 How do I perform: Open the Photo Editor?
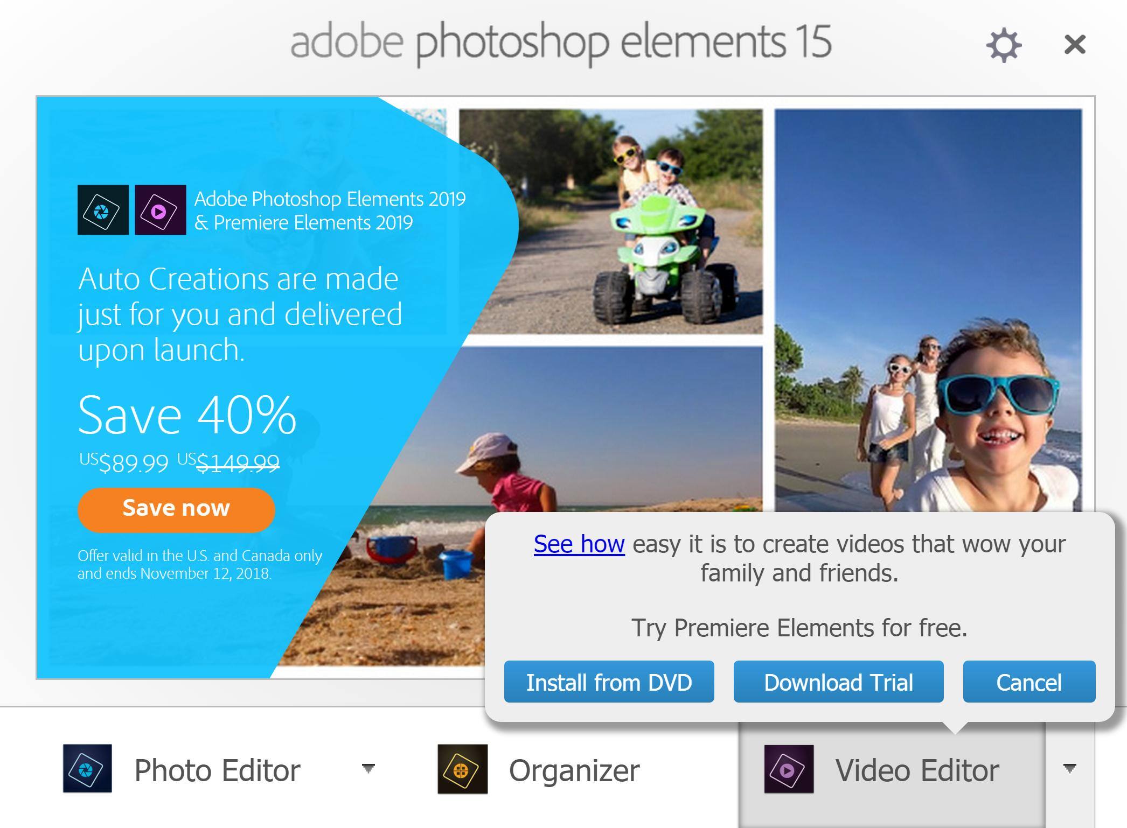tap(217, 770)
